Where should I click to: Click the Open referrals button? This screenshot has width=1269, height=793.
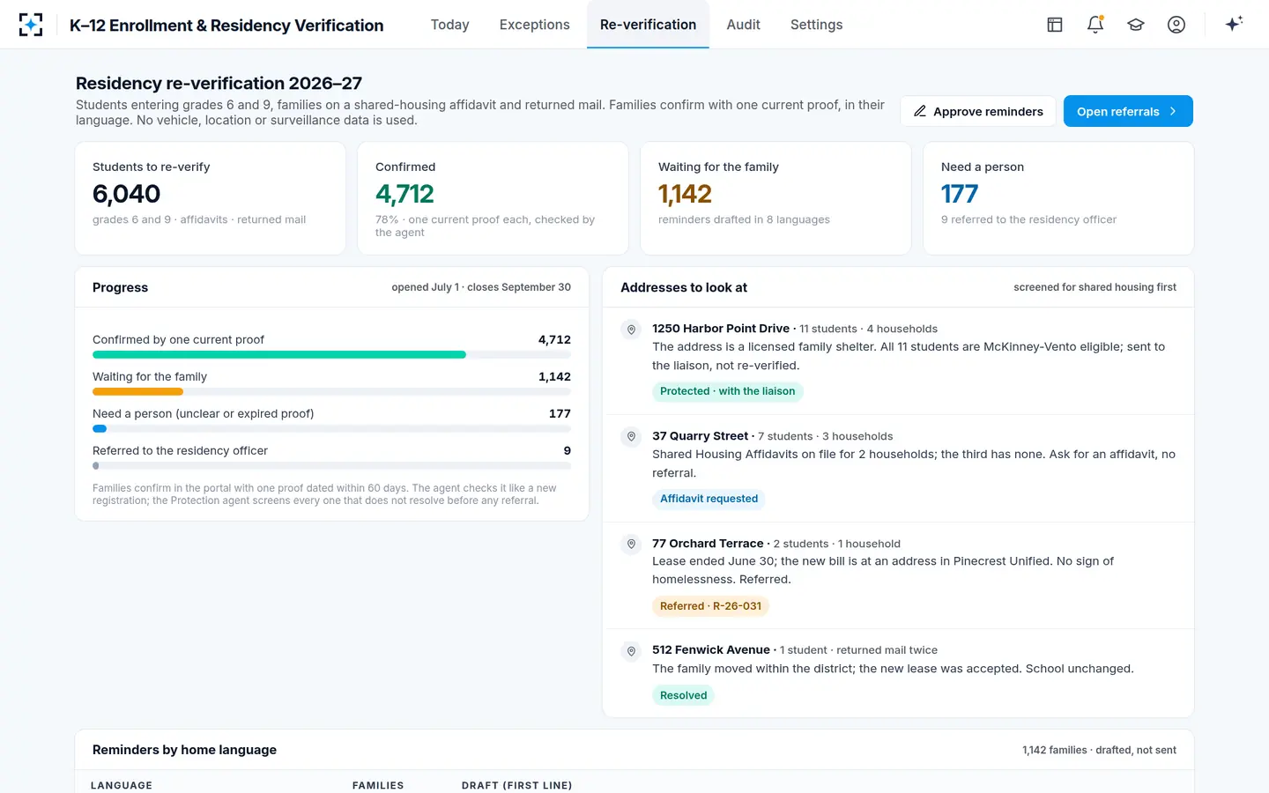(1128, 111)
